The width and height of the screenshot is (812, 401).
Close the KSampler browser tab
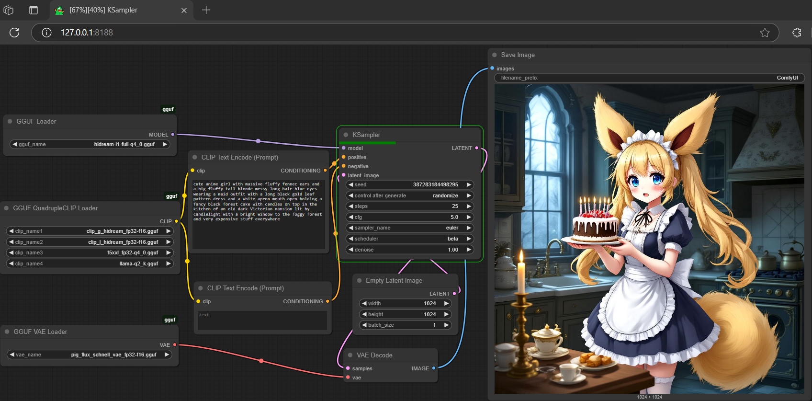tap(184, 10)
